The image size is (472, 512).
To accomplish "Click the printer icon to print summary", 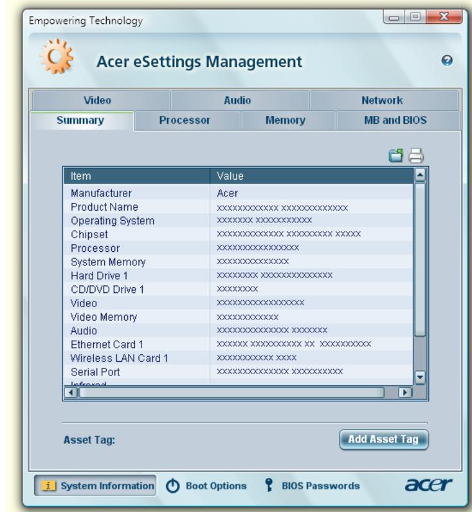I will point(416,156).
